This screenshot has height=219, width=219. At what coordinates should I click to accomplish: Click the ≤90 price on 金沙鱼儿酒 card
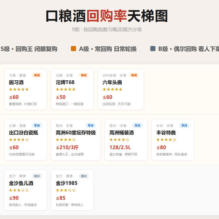coord(14,198)
